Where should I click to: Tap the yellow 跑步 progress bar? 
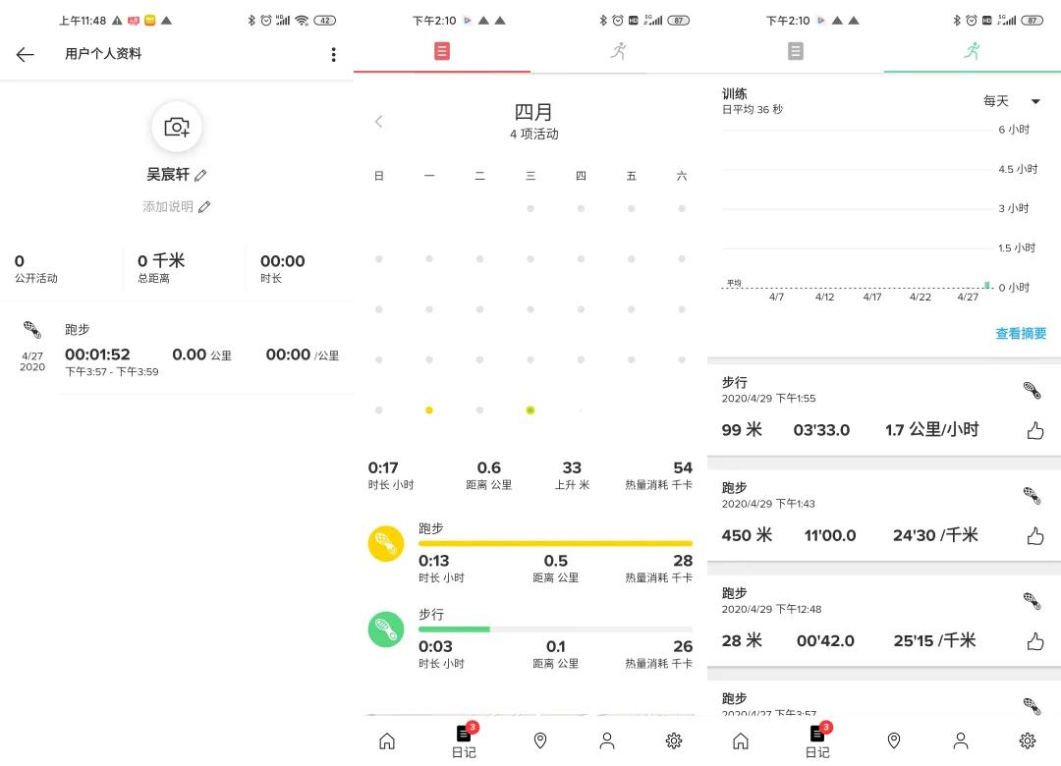tap(555, 542)
